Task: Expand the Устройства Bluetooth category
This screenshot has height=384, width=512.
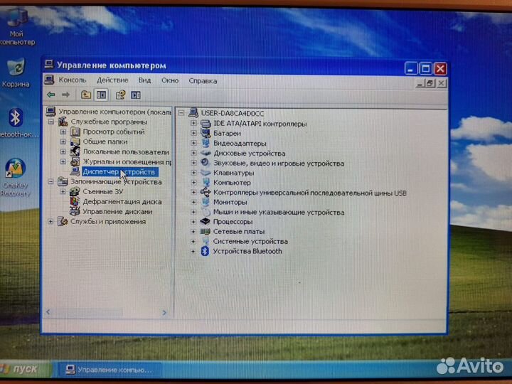Action: [x=193, y=251]
